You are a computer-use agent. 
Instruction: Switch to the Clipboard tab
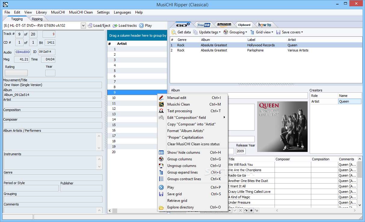click(244, 25)
